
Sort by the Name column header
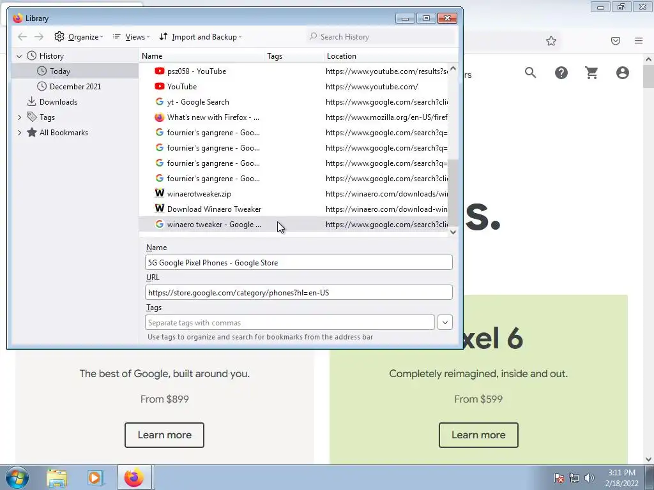(x=201, y=56)
